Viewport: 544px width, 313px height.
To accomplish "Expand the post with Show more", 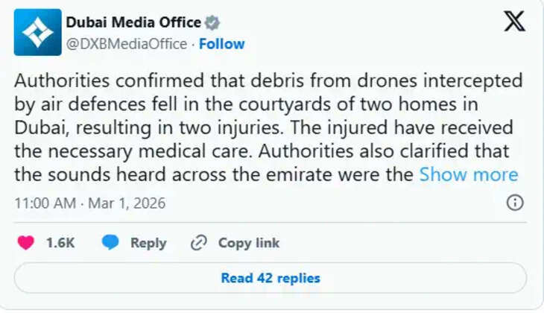I will [468, 174].
